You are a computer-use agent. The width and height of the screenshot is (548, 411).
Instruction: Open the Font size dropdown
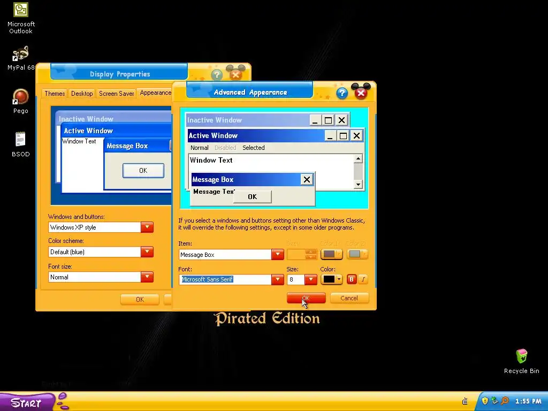147,277
